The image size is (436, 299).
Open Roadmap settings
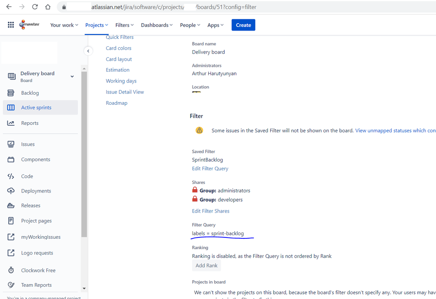(x=117, y=103)
